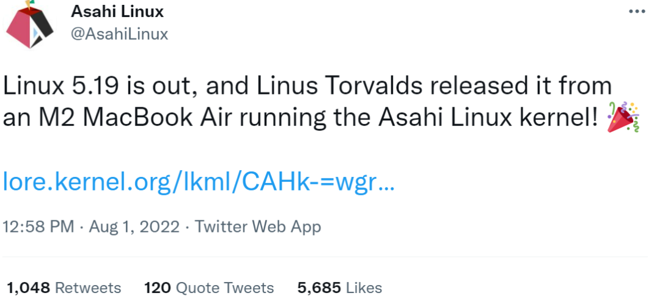The image size is (660, 307).
Task: Click the Twitter Web App source label
Action: [x=258, y=227]
